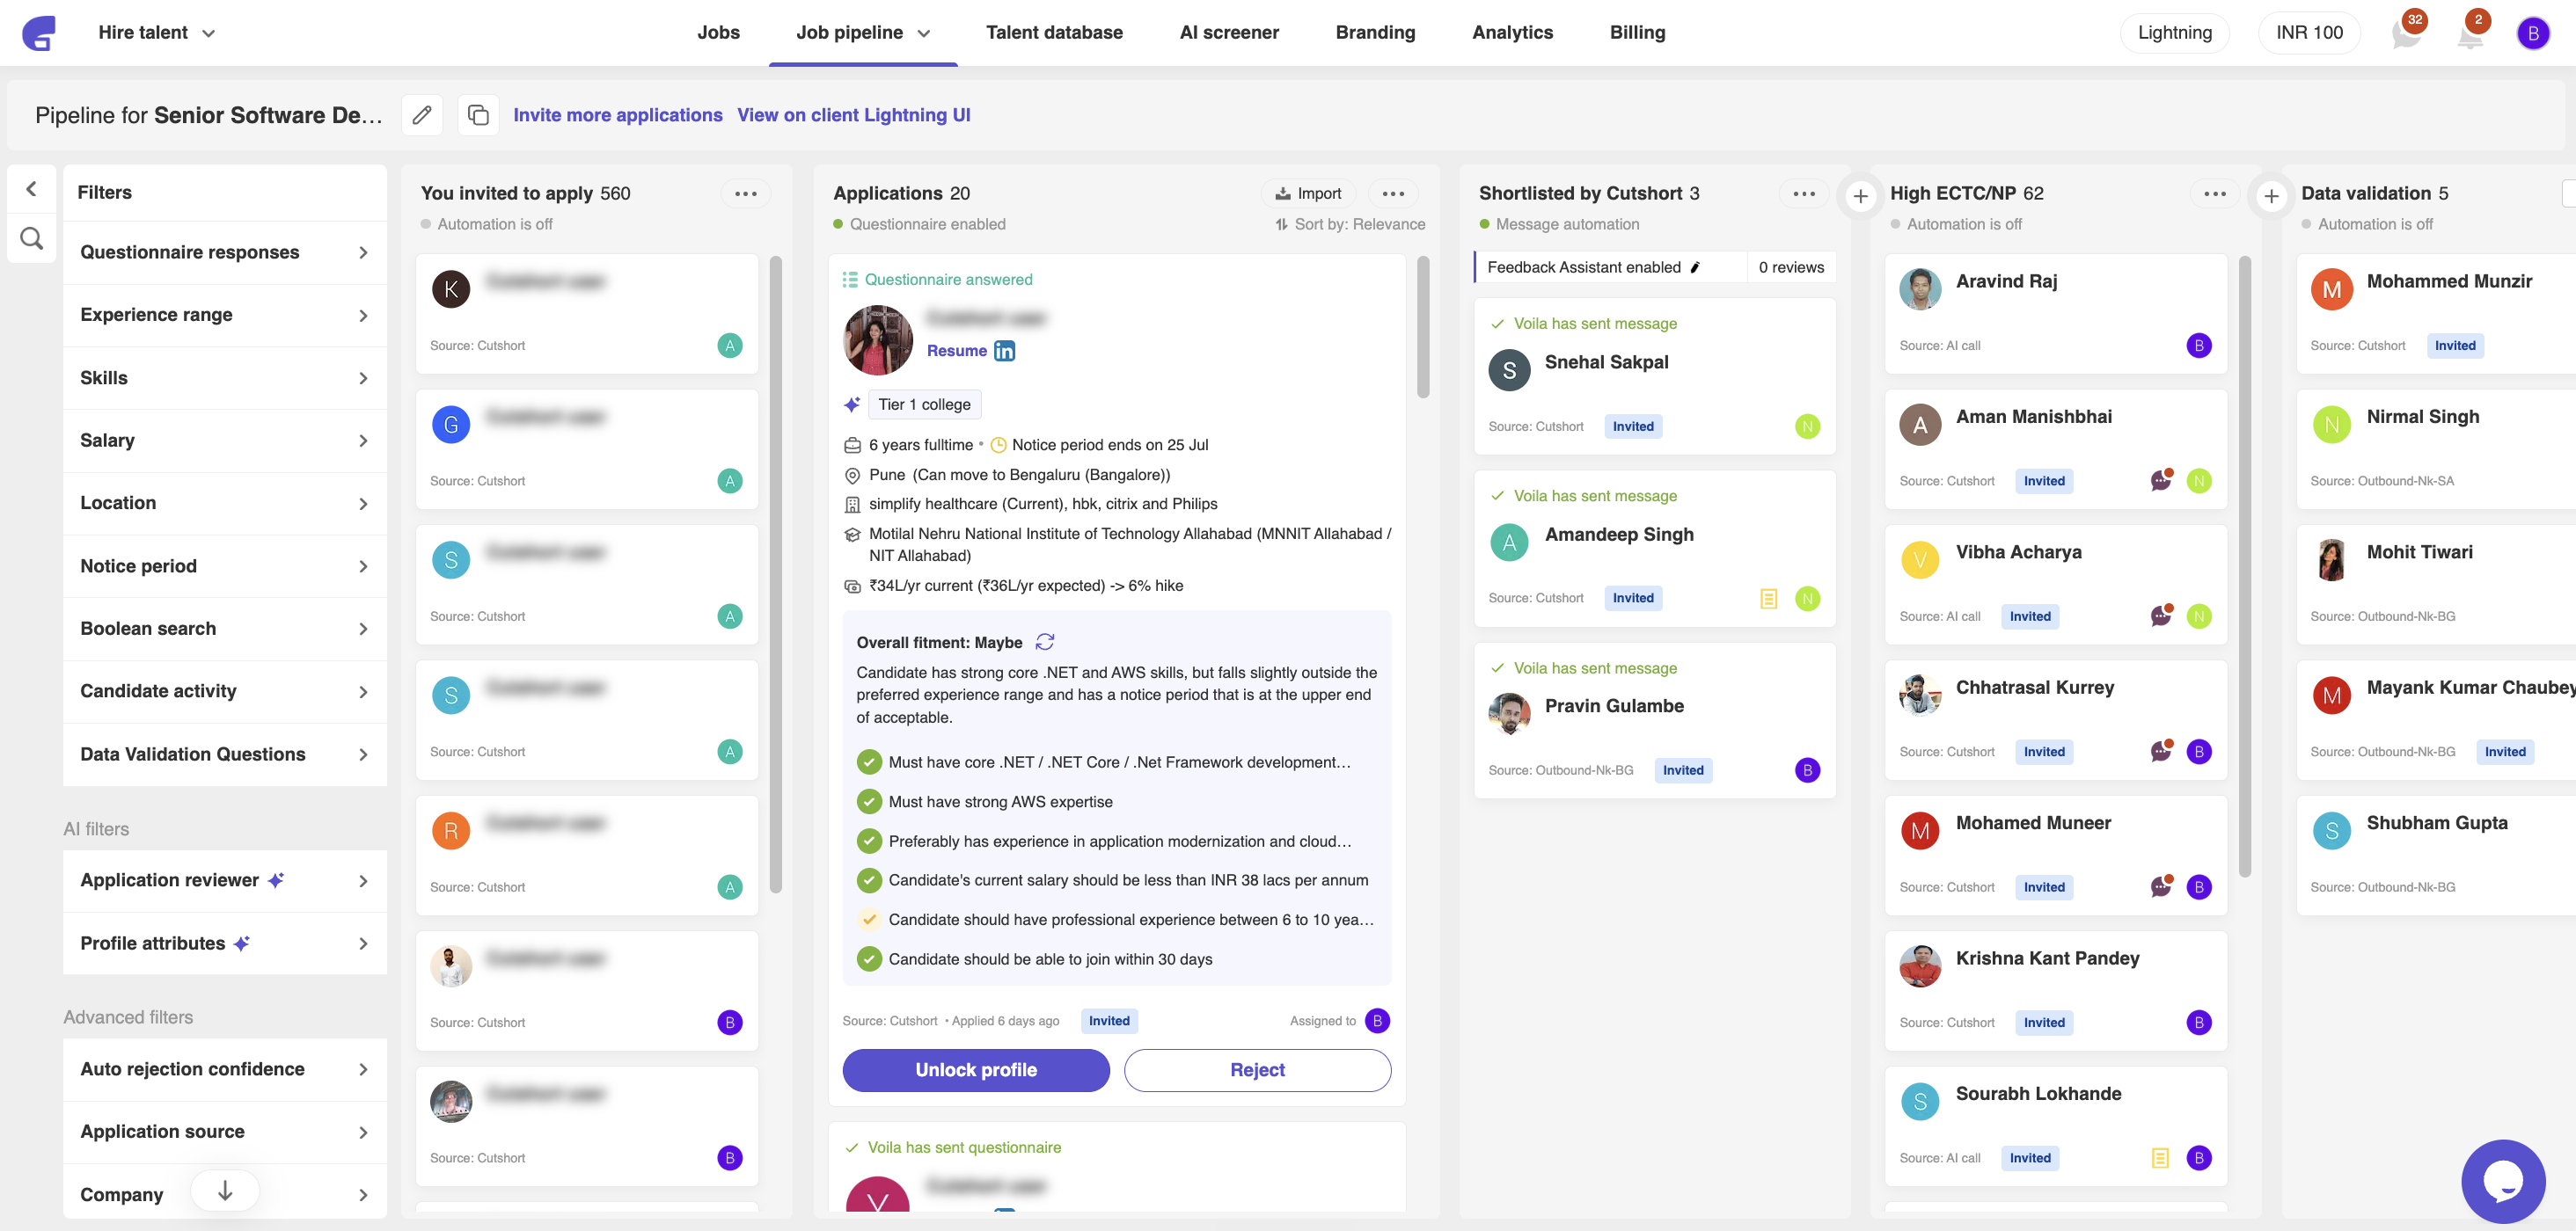
Task: Open the Hire talent dropdown
Action: click(156, 33)
